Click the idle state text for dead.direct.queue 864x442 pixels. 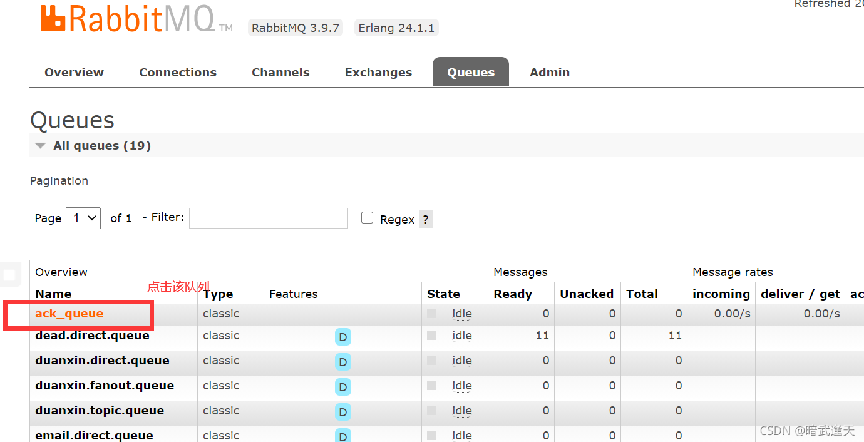tap(462, 336)
